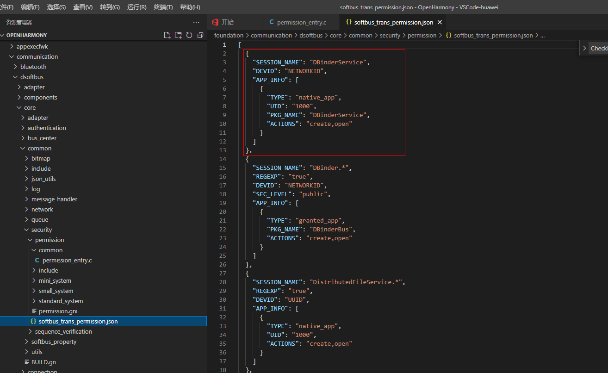Screen dimensions: 608x373
Task: Click 'security' in the breadcrumb path
Action: tap(390, 35)
